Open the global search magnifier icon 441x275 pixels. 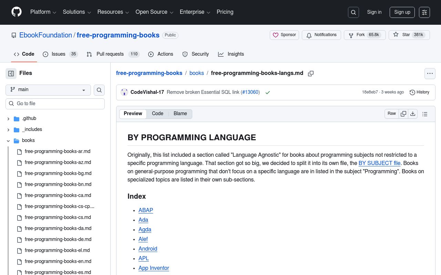353,12
